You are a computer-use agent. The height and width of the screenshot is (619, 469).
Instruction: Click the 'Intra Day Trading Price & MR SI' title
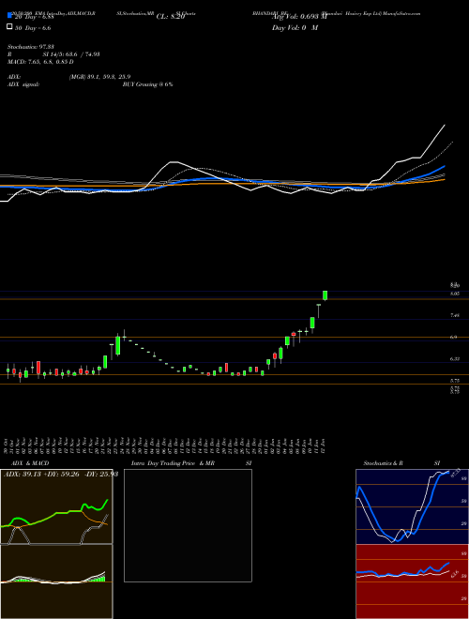[191, 463]
